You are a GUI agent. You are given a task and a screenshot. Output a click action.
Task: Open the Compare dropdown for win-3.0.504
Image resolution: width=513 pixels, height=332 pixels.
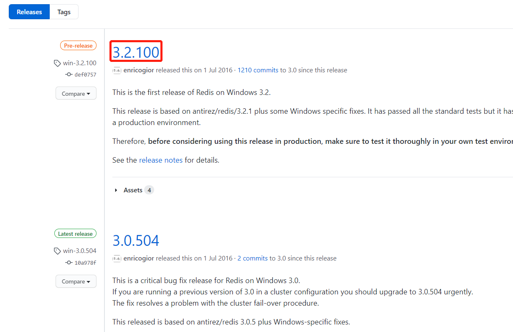coord(76,281)
